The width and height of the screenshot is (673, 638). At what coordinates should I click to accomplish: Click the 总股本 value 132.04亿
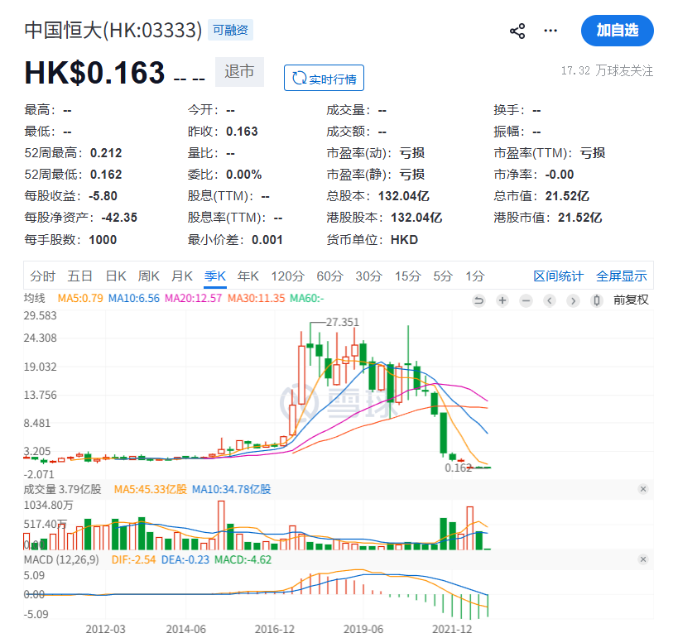(x=403, y=196)
